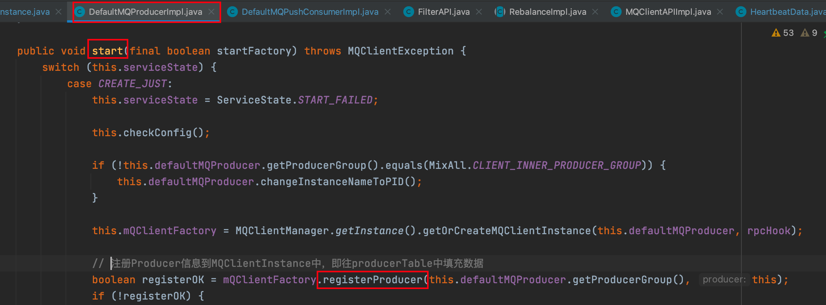The height and width of the screenshot is (305, 826).
Task: Close the FilterAPI.java tab
Action: tap(479, 12)
